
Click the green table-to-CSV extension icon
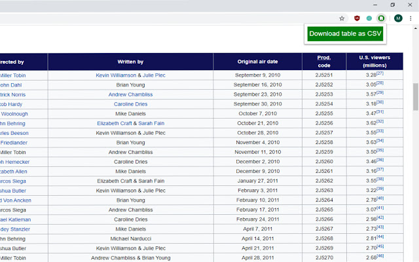tap(382, 18)
